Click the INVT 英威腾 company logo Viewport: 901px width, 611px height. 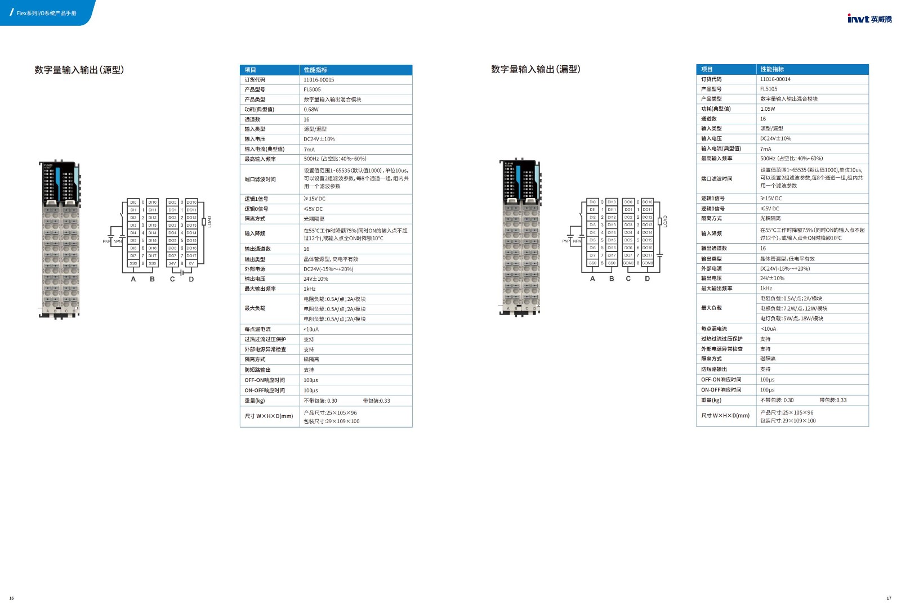[869, 19]
